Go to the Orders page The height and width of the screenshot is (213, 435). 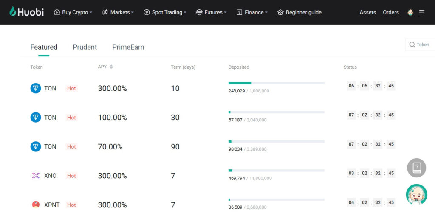[391, 12]
